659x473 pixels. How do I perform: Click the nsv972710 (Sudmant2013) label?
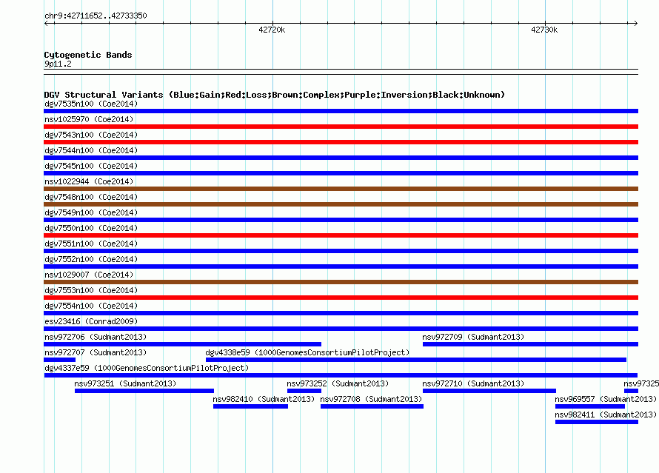point(473,383)
